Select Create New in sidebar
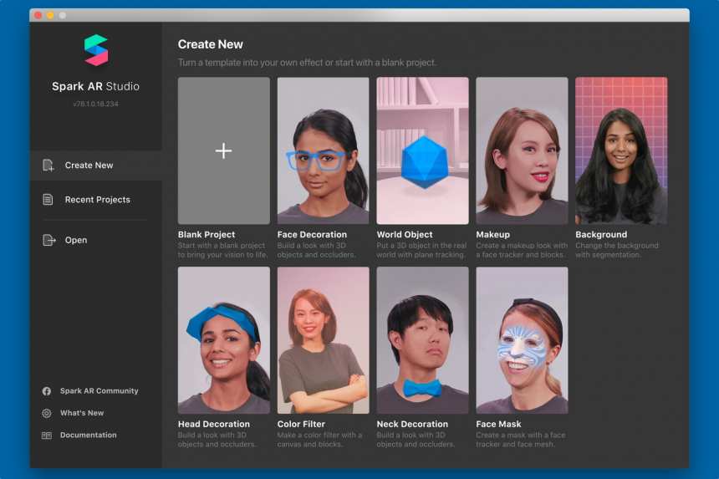This screenshot has width=719, height=479. pos(89,166)
